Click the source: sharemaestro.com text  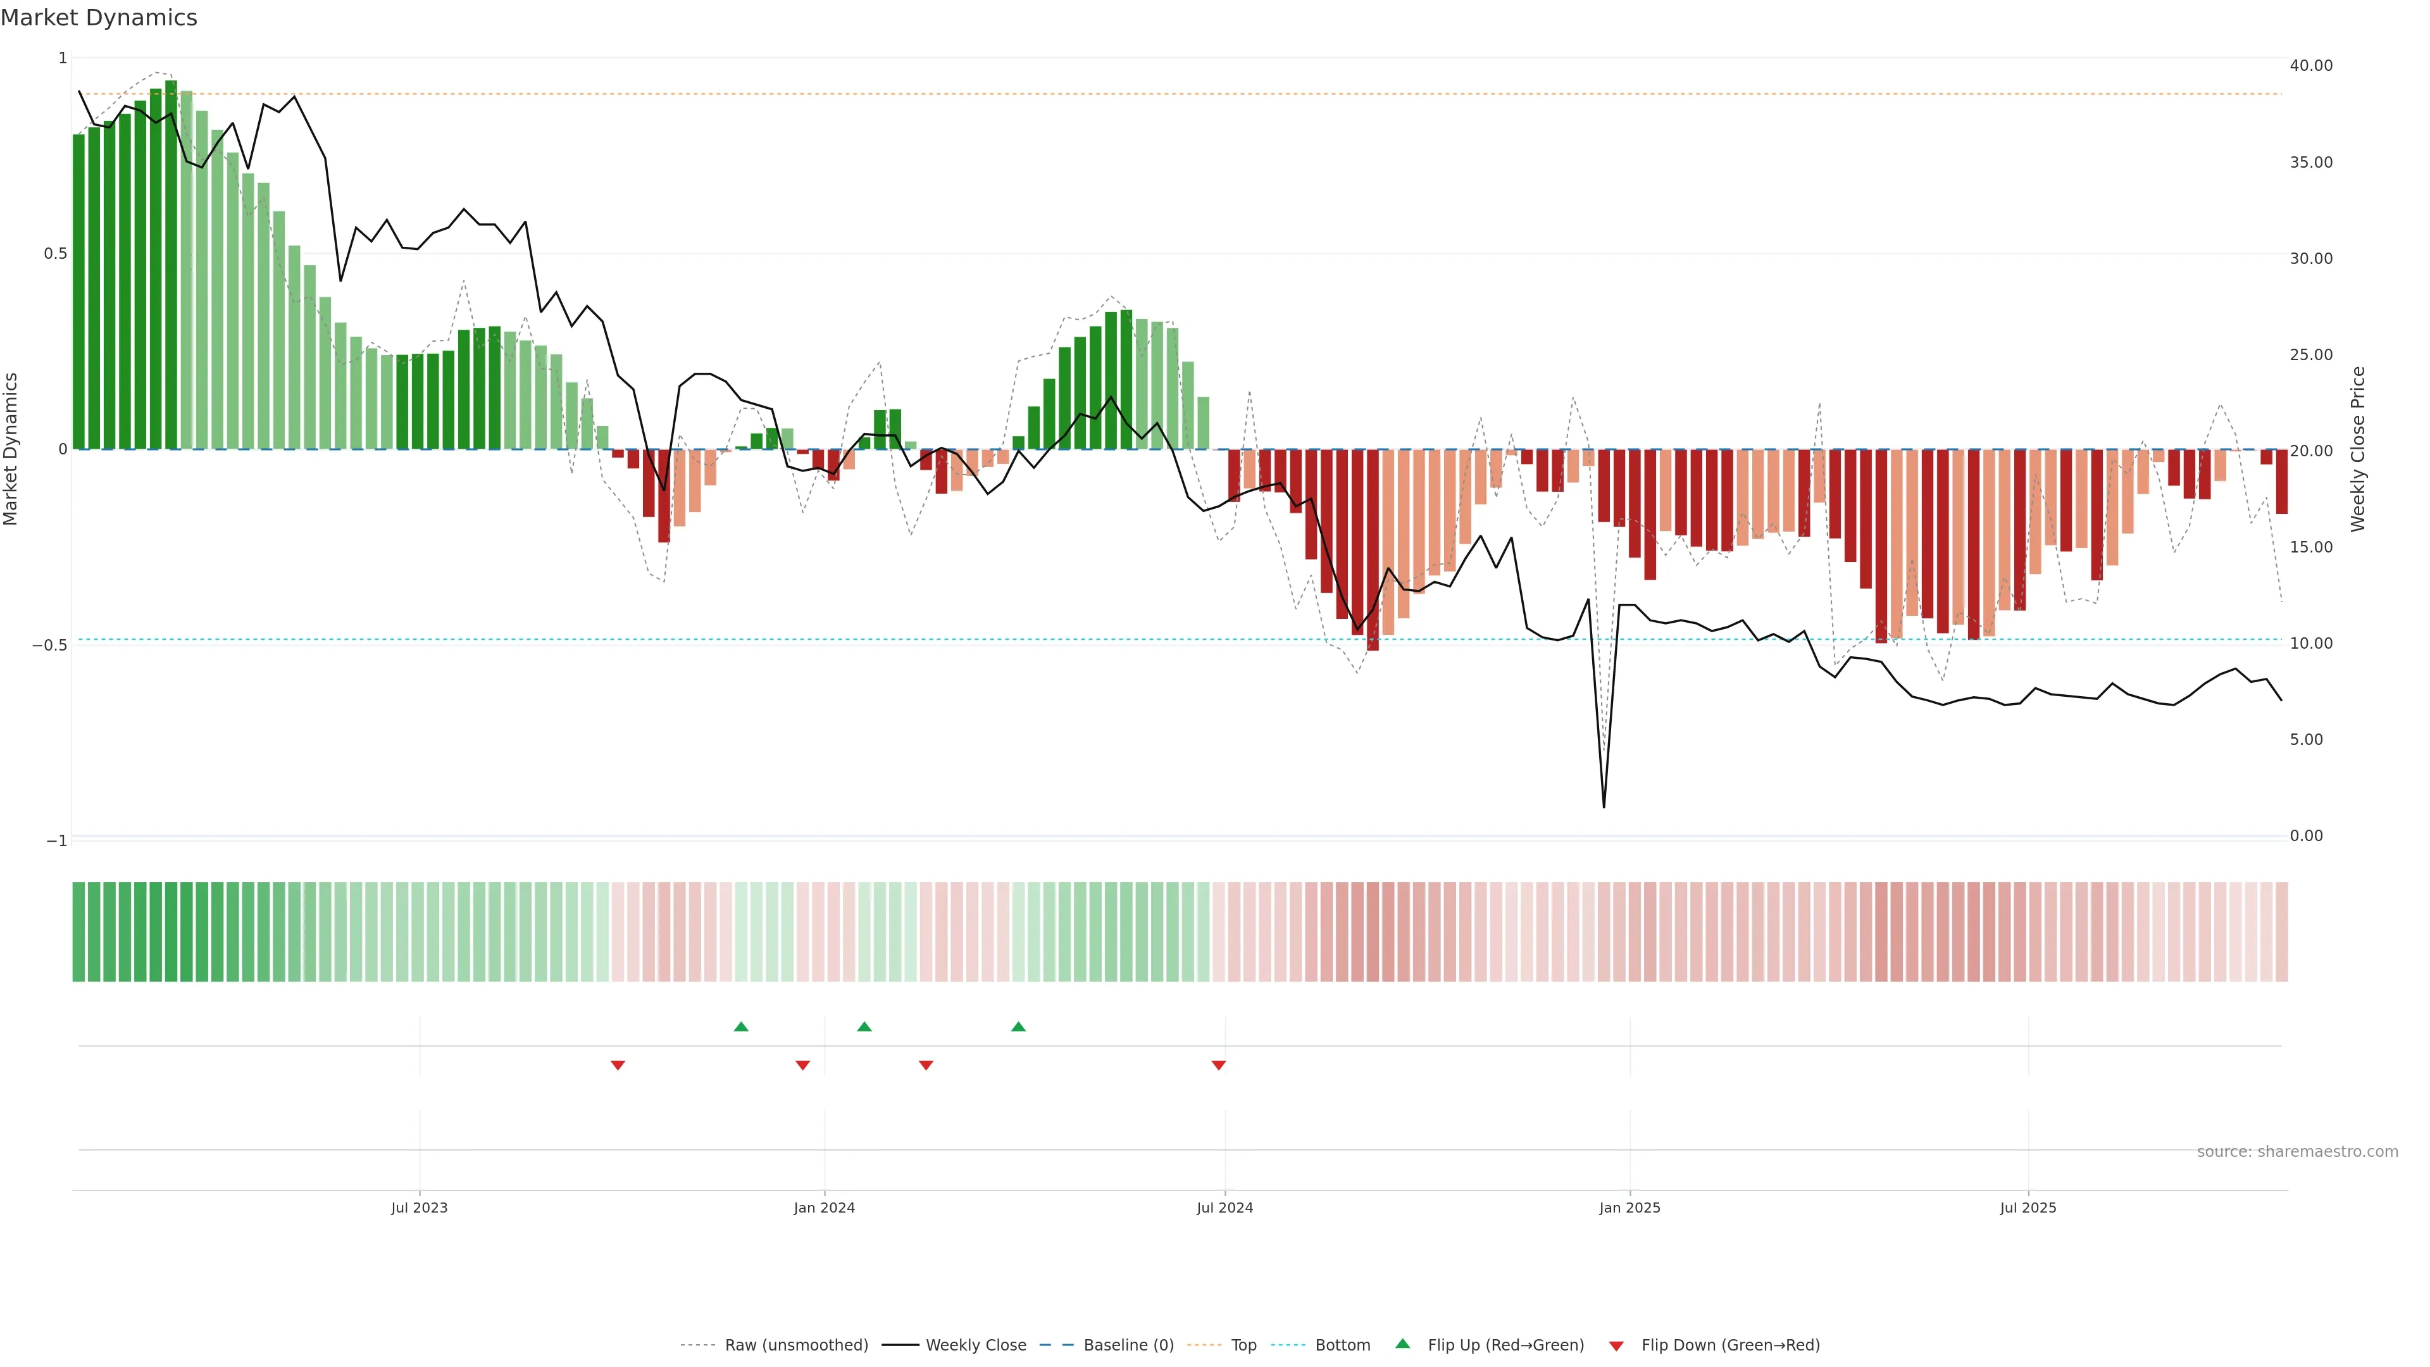click(2297, 1152)
